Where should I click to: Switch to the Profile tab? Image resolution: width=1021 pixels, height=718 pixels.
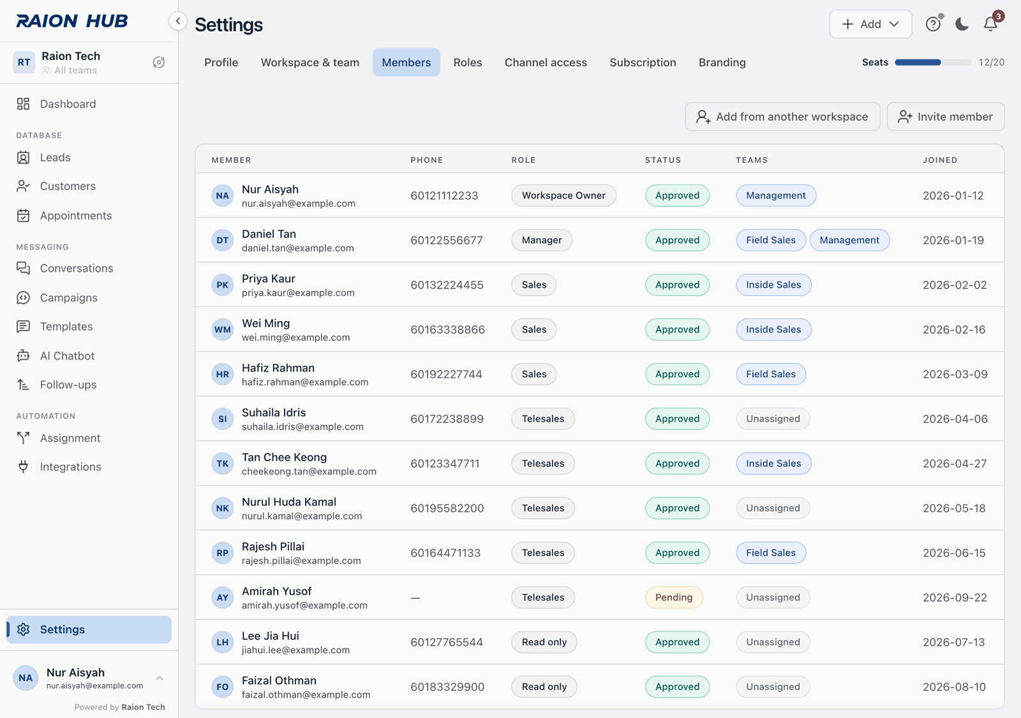pyautogui.click(x=221, y=63)
